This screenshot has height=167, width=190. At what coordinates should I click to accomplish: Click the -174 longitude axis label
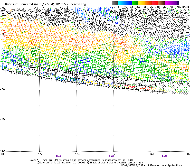(x=77, y=154)
